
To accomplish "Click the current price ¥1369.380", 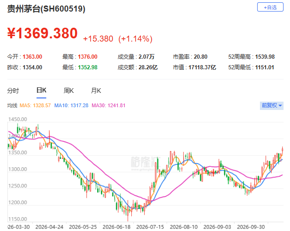I will [43, 33].
